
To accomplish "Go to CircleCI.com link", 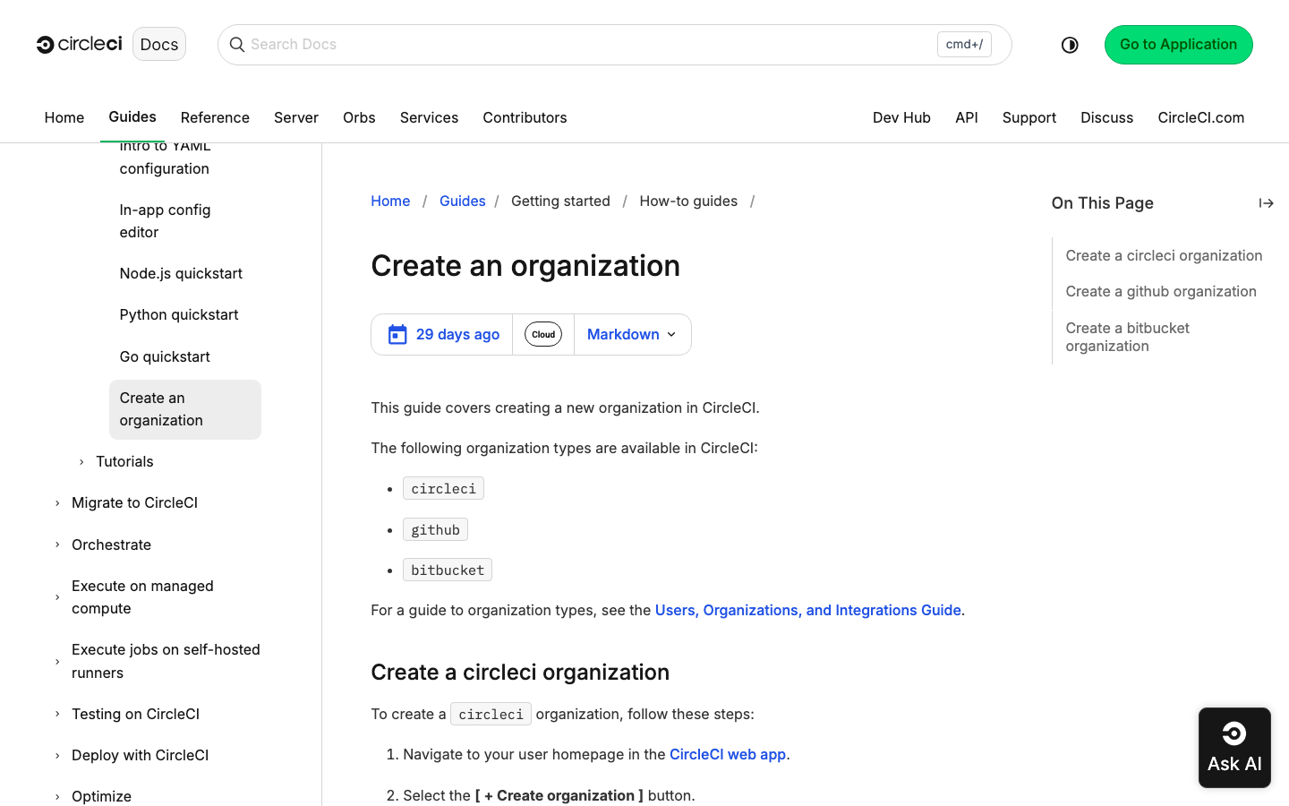I will (x=1200, y=117).
